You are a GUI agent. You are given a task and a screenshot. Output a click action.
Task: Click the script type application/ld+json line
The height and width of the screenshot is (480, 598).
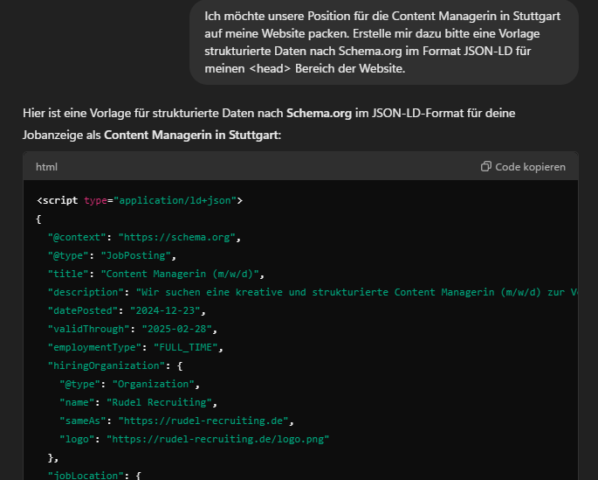click(139, 200)
